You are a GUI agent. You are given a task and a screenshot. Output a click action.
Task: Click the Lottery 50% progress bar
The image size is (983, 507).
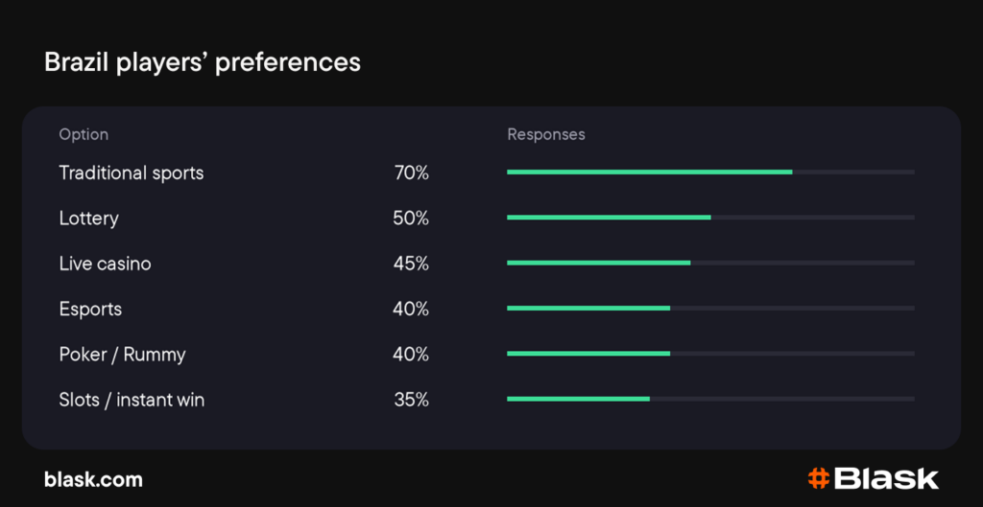[x=711, y=218]
